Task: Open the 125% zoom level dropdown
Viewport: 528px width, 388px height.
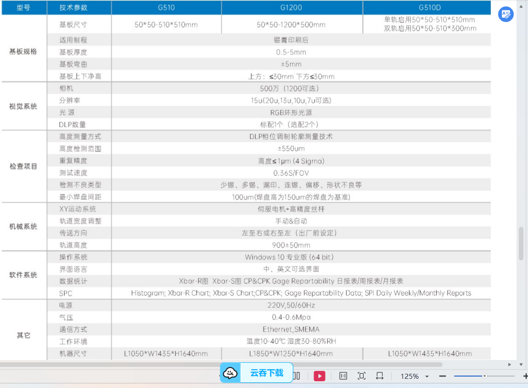Action: (x=415, y=376)
